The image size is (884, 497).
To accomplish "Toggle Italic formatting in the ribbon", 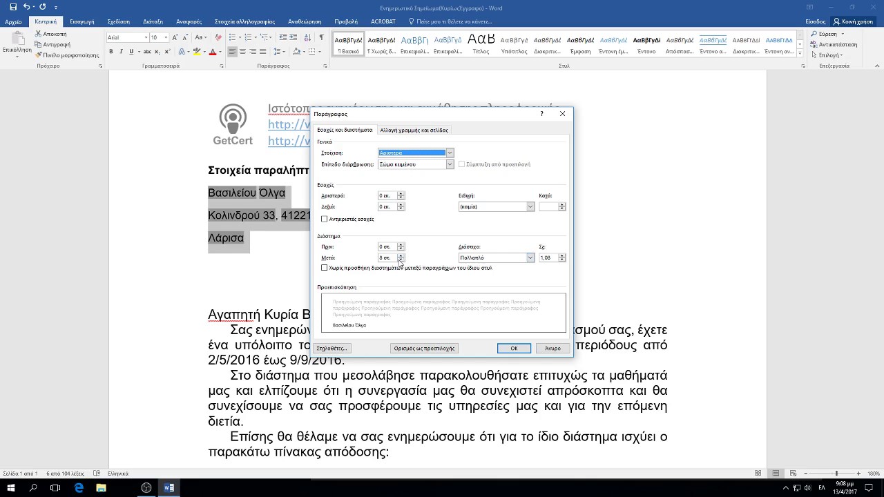I will click(x=121, y=52).
